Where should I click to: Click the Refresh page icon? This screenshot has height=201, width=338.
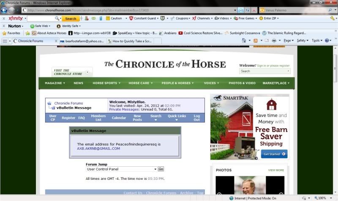pos(241,10)
